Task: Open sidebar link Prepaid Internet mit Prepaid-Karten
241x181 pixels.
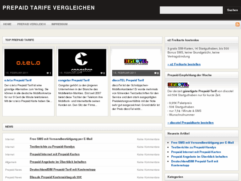Action: [196, 152]
